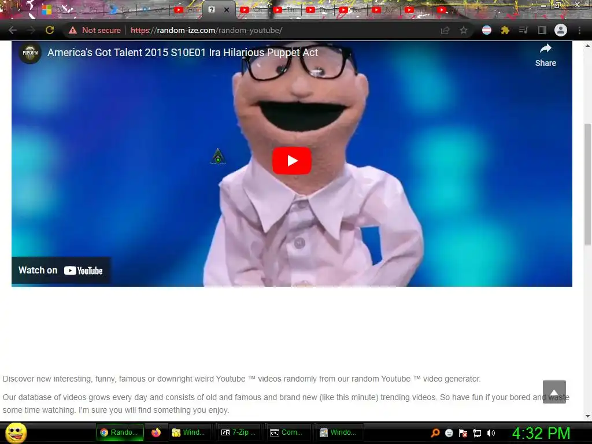The image size is (592, 444).
Task: Bookmark this page with the star icon
Action: coord(464,30)
